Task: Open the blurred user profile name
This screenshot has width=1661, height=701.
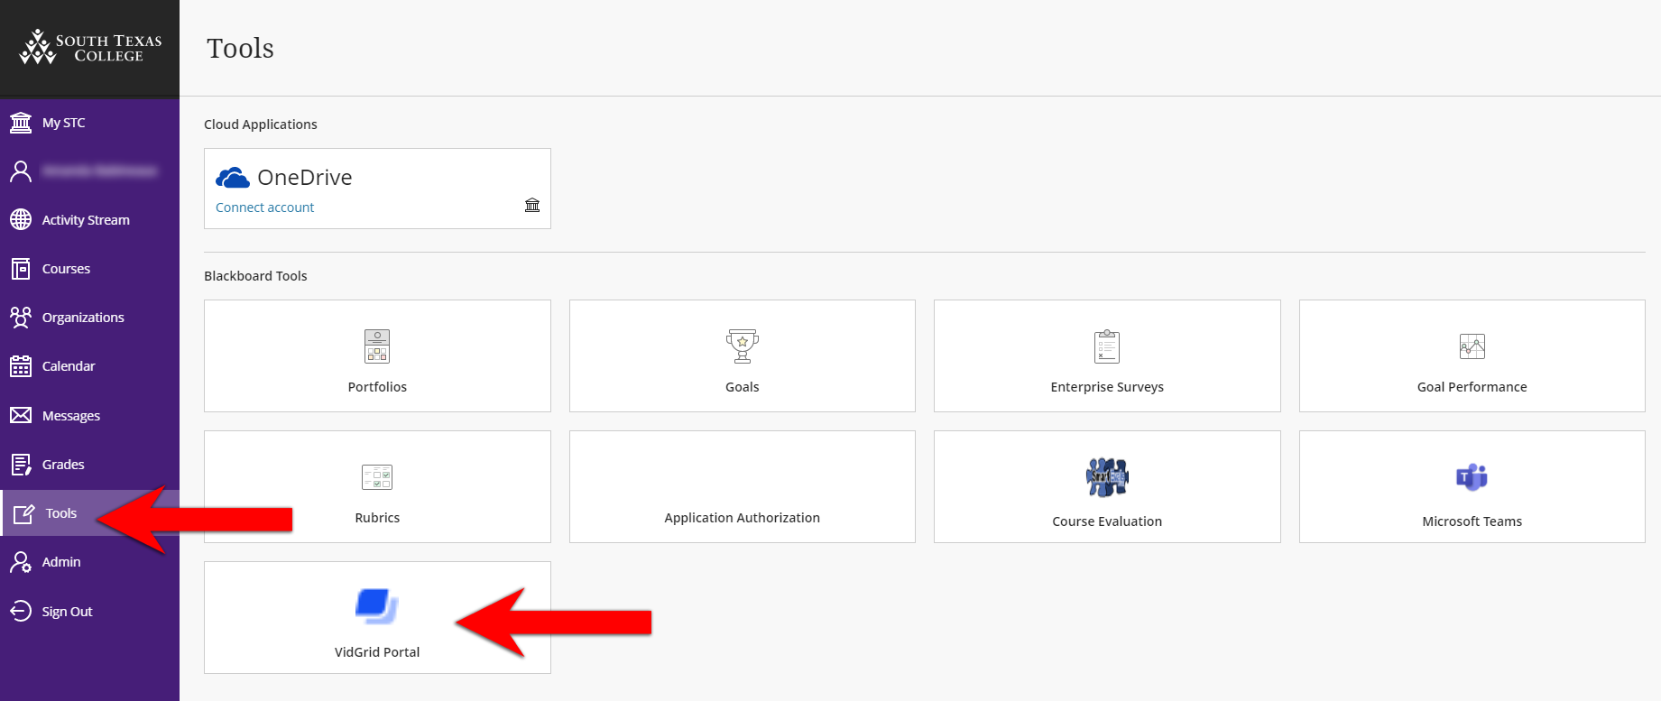Action: click(99, 171)
